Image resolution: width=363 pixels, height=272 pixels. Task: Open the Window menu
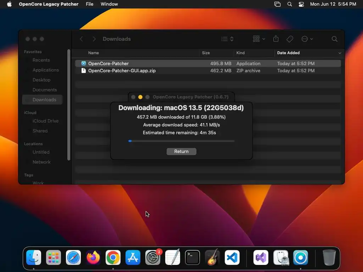pos(109,4)
